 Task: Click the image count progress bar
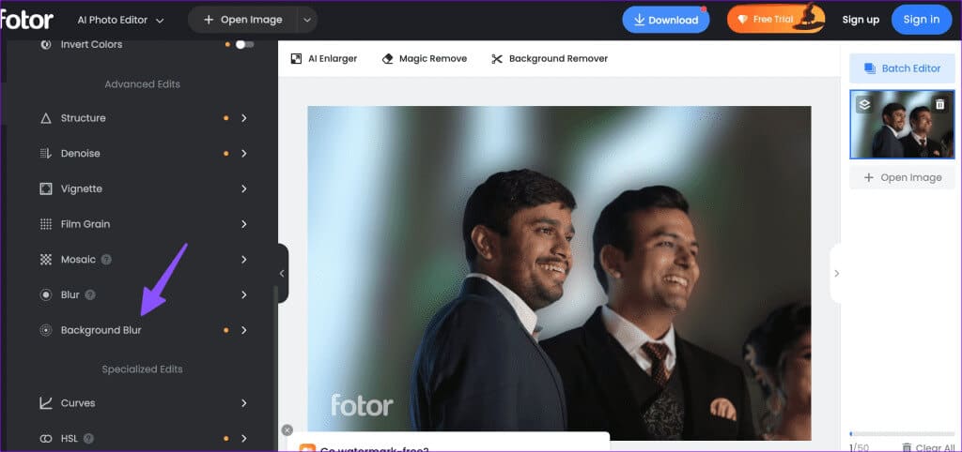902,434
